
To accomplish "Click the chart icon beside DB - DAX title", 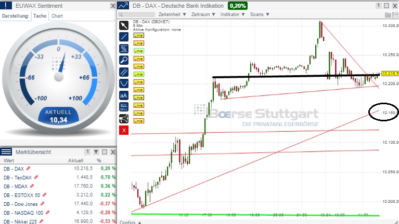I will coord(123,6).
